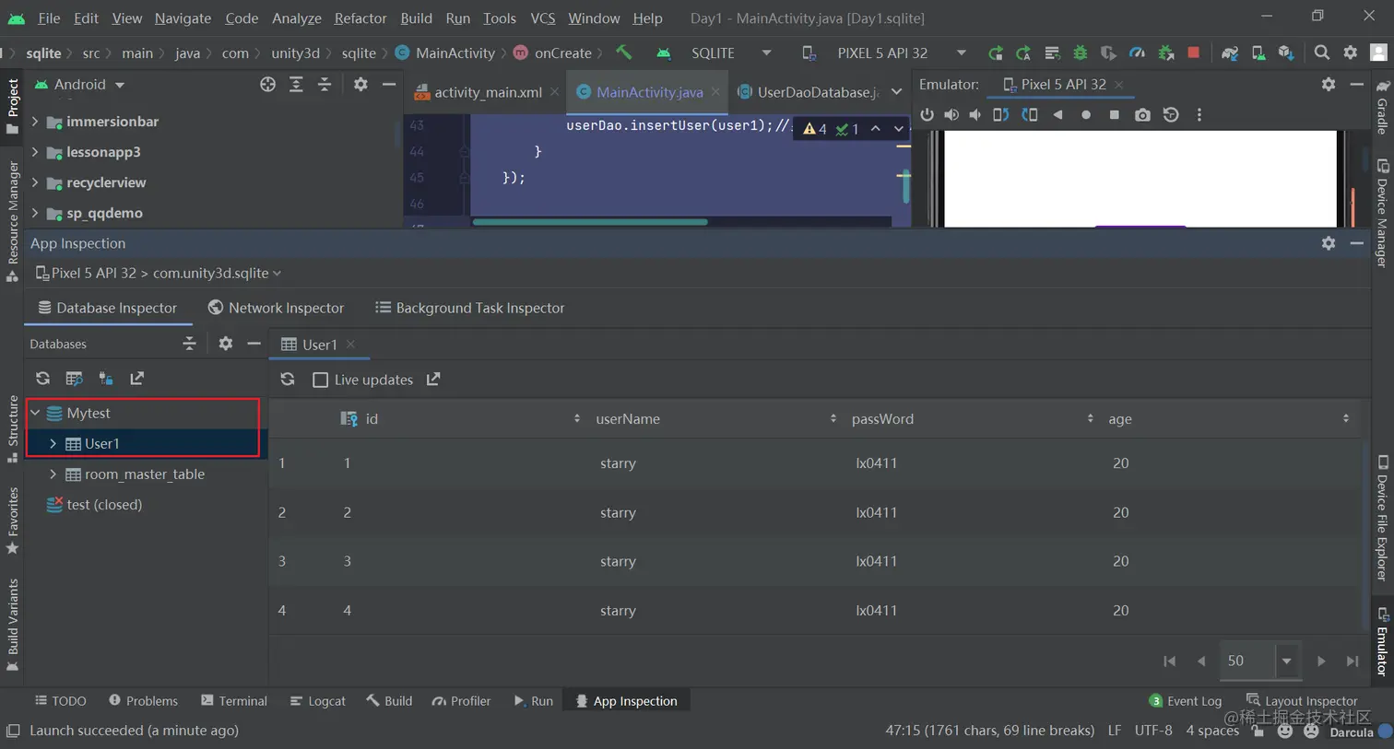Expand the User1 table node
Screen dimensions: 1394x749
pos(53,444)
